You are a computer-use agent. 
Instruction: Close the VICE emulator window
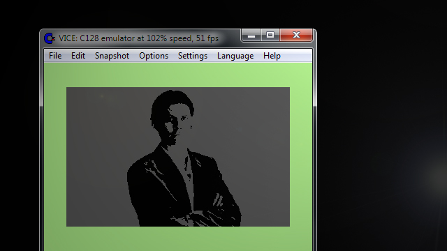[296, 36]
